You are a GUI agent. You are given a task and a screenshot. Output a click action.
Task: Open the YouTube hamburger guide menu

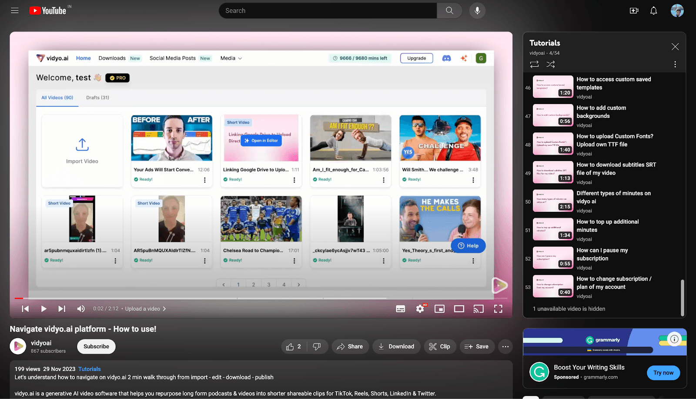[x=14, y=10]
